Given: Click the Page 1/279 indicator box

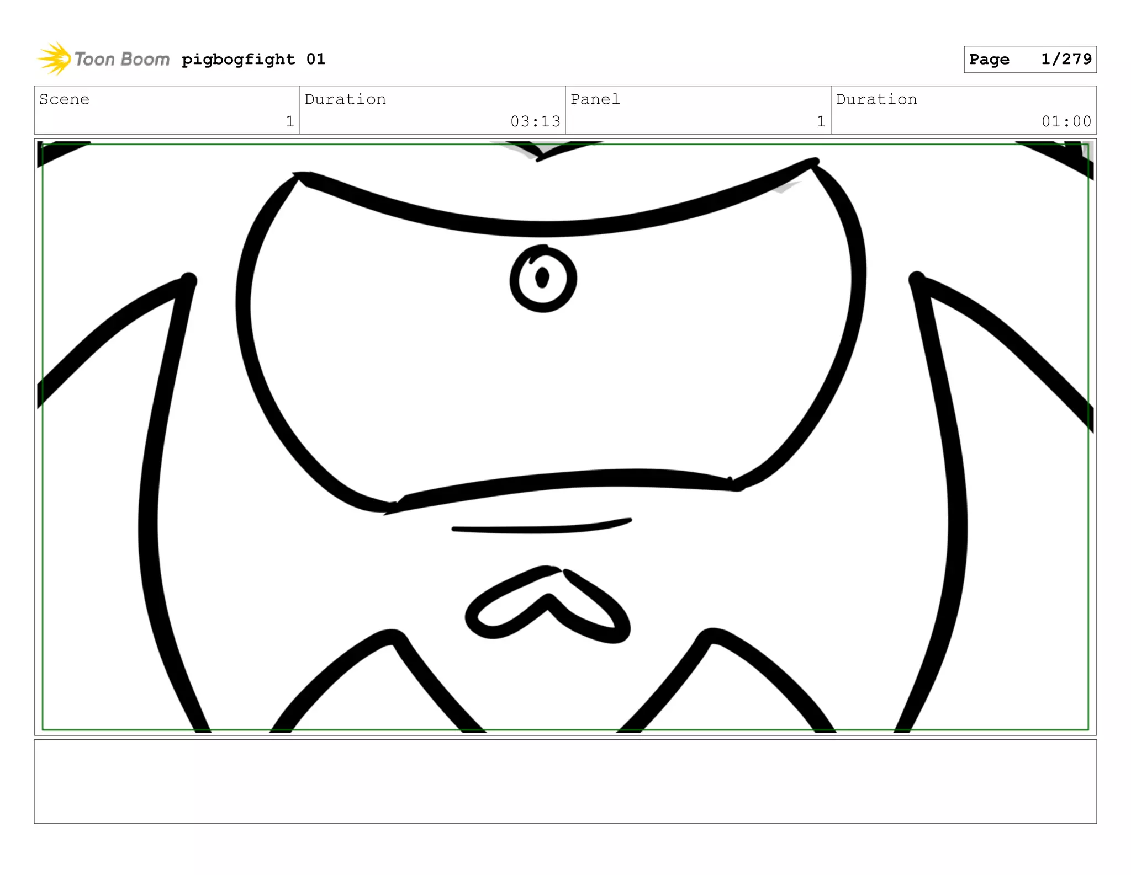Looking at the screenshot, I should (x=1030, y=59).
